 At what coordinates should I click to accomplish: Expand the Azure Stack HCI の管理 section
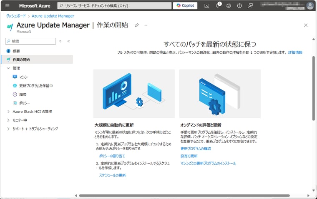point(8,112)
